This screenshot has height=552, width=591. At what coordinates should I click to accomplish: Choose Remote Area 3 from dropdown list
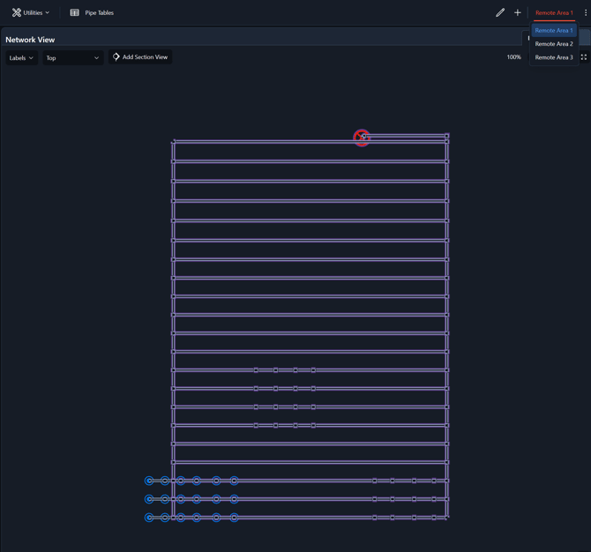[x=554, y=57]
